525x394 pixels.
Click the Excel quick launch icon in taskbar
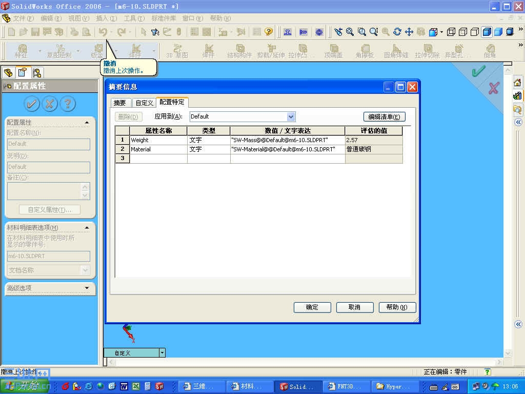[135, 386]
